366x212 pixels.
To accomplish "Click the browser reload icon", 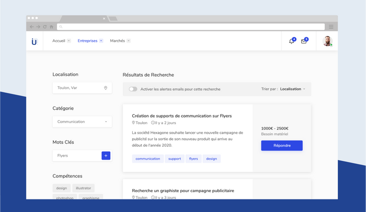I will tap(45, 27).
